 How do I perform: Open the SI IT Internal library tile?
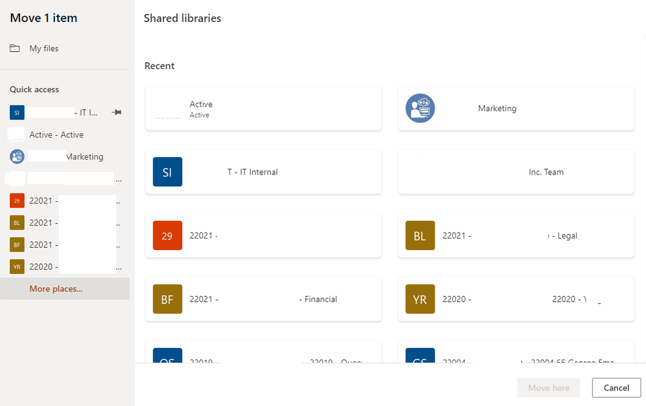pos(263,172)
